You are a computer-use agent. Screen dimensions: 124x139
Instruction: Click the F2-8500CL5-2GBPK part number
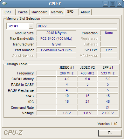[x=56, y=50]
